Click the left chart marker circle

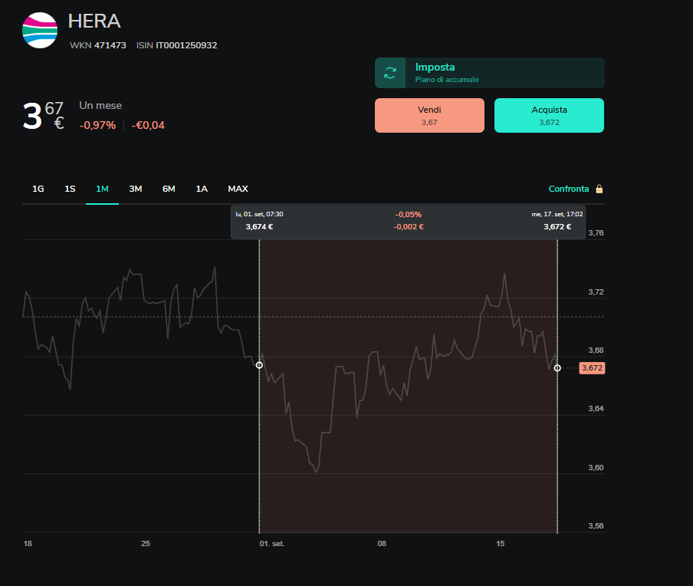pos(259,365)
